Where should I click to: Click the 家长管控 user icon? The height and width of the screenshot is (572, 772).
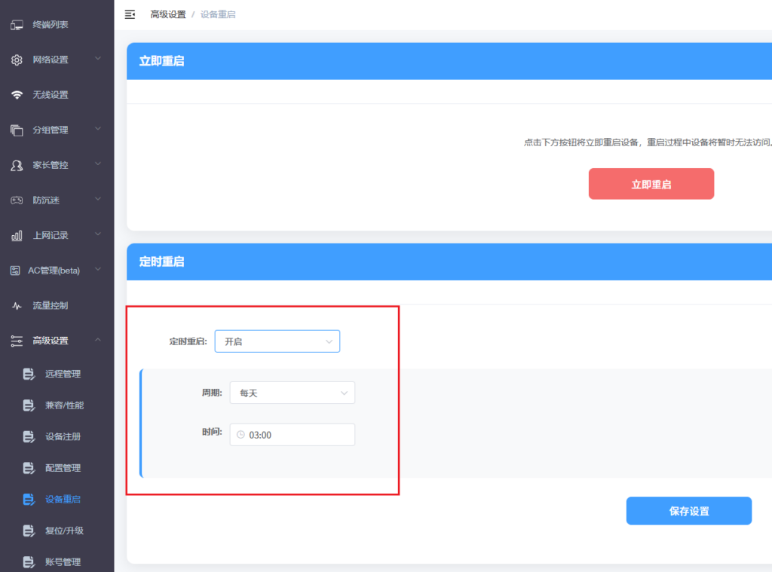tap(17, 165)
